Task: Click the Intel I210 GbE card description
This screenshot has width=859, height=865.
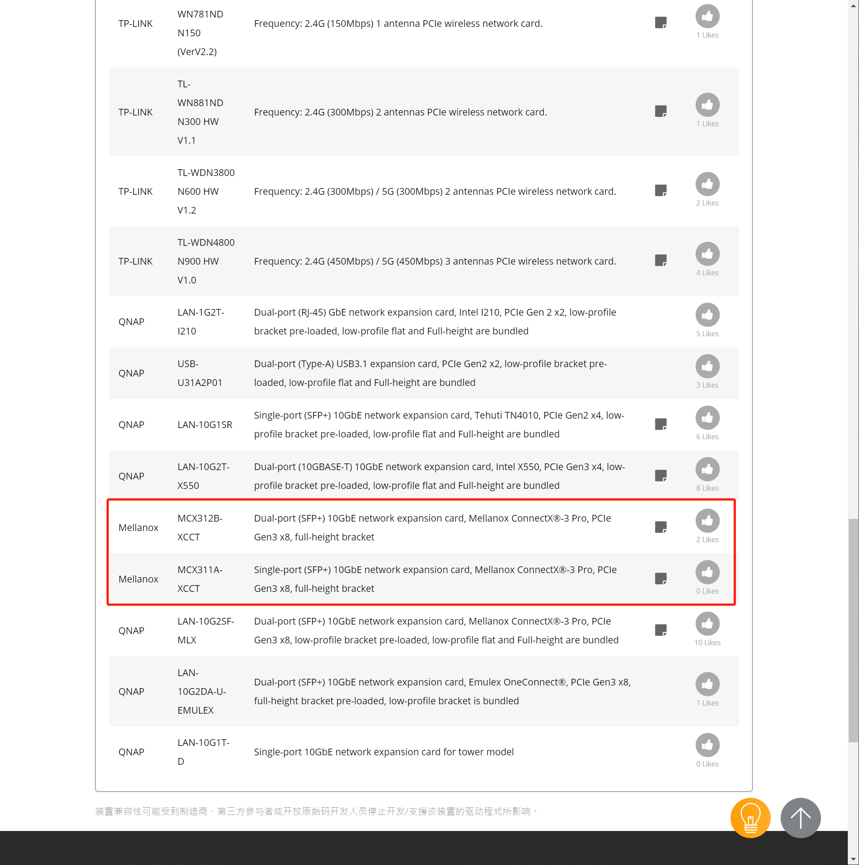Action: tap(435, 322)
